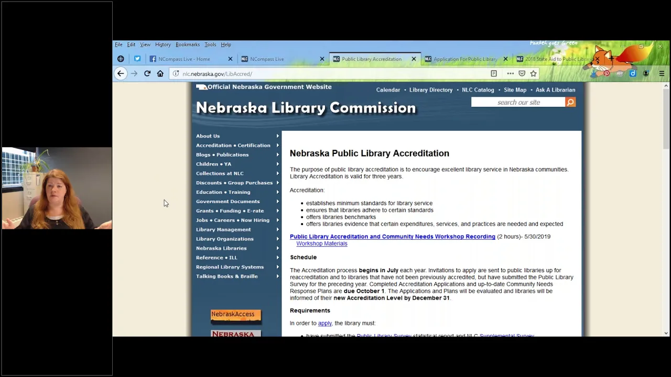Expand Discounts • Group Purchases submenu arrow
The width and height of the screenshot is (671, 377).
278,183
